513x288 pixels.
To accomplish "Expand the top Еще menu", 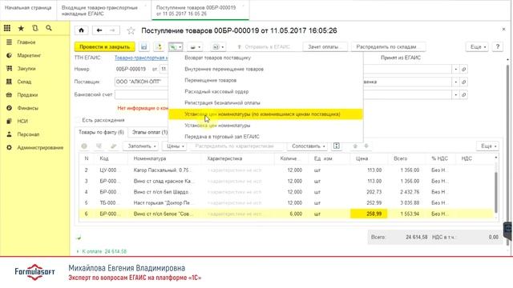I will tap(478, 46).
